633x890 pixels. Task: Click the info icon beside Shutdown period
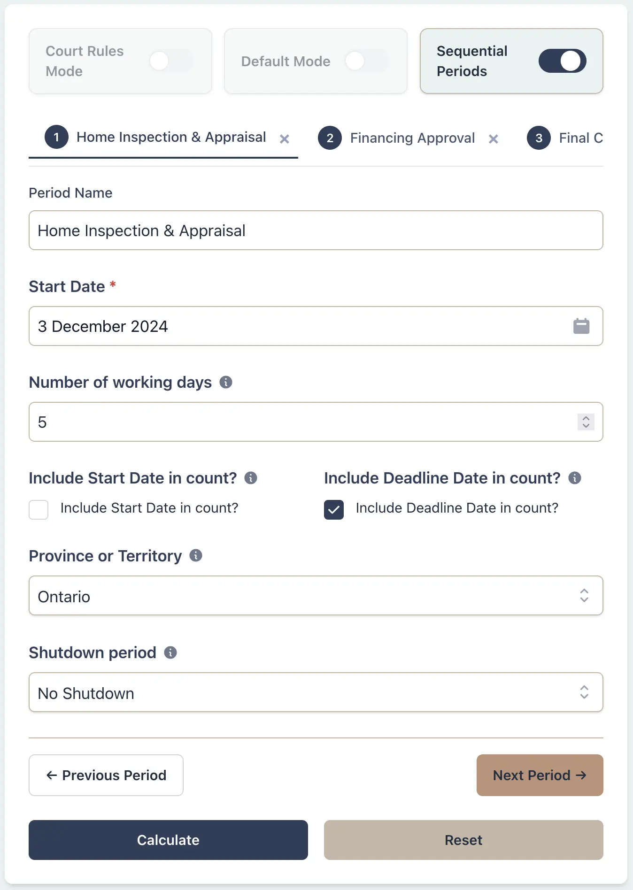click(170, 652)
